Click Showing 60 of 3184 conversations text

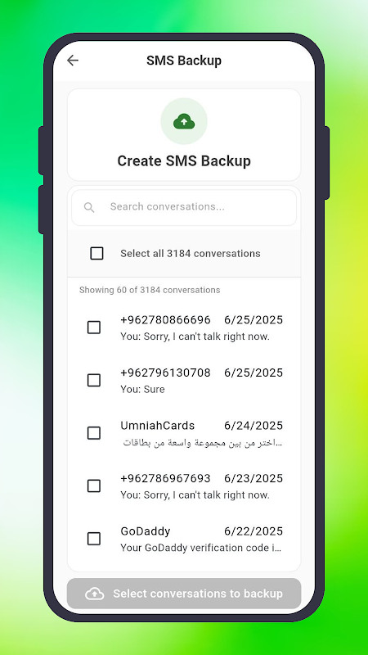point(150,290)
